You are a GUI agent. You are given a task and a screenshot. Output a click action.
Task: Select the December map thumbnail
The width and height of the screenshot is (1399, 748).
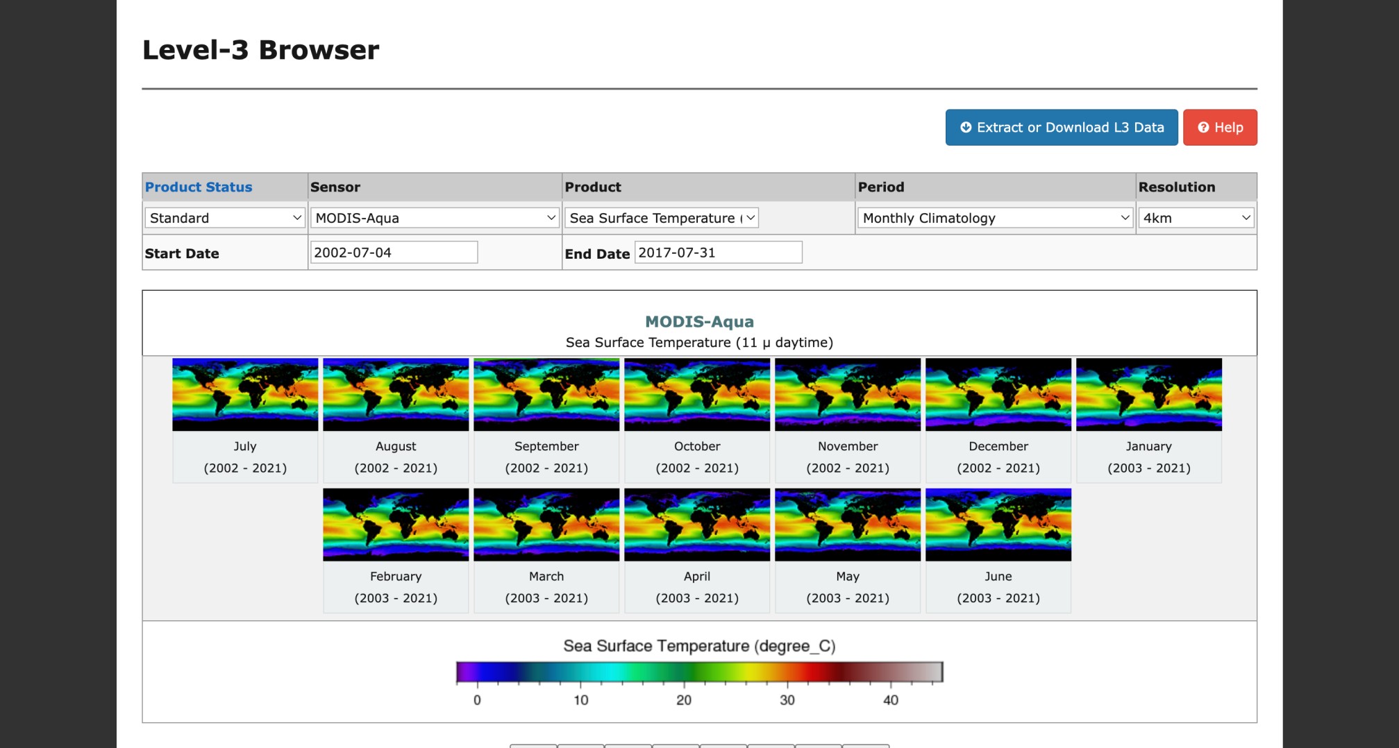click(998, 394)
